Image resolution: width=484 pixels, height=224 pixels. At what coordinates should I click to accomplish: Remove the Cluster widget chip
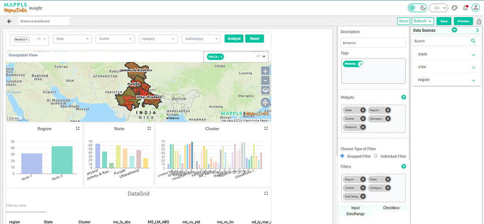coord(363,118)
